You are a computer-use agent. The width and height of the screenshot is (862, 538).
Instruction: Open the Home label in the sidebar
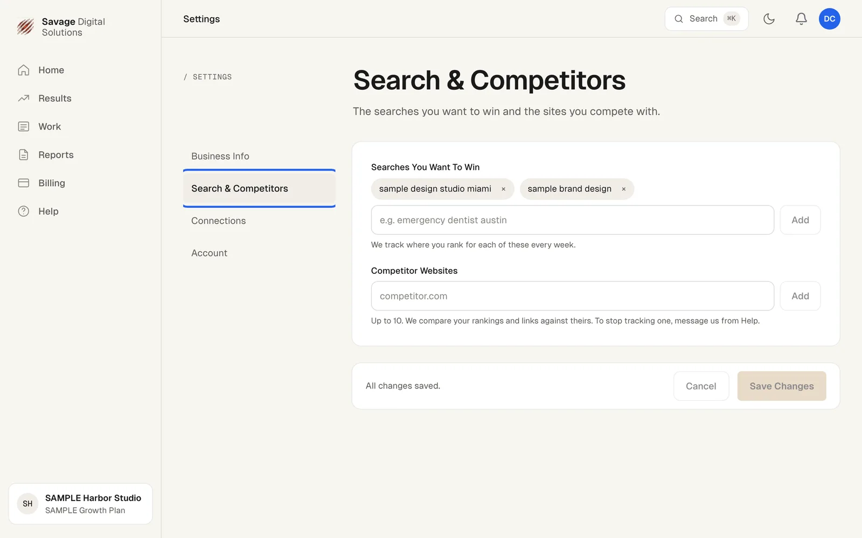pos(51,70)
